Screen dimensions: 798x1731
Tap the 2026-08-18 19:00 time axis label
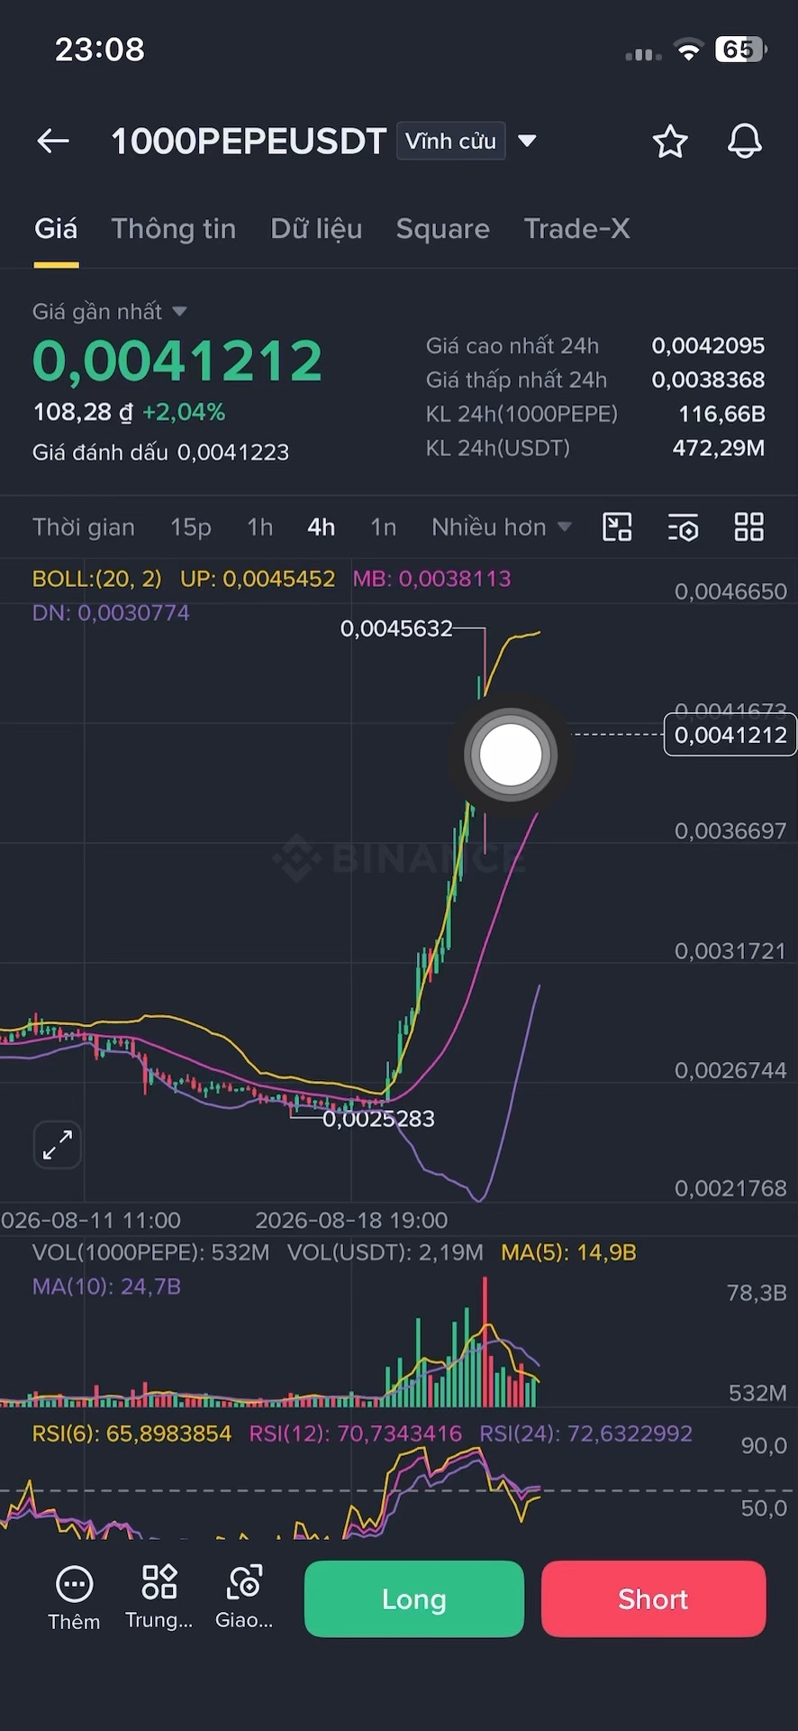(351, 1221)
